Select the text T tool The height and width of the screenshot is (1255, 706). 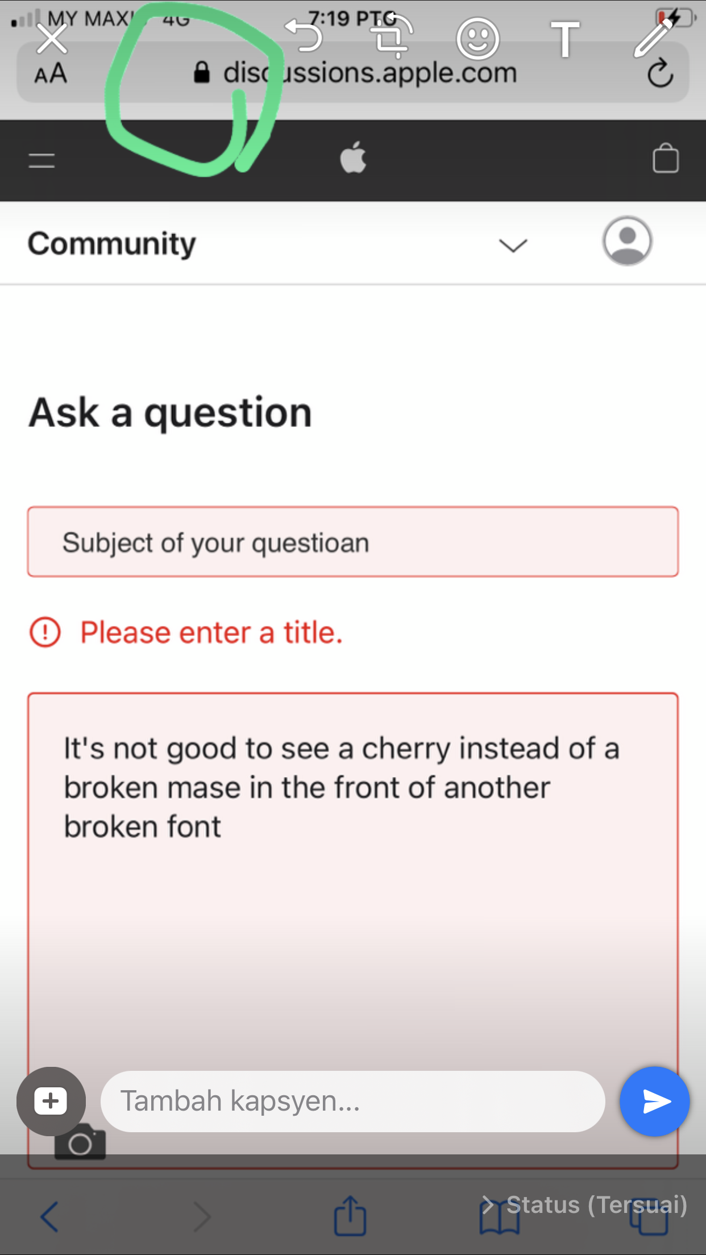565,39
